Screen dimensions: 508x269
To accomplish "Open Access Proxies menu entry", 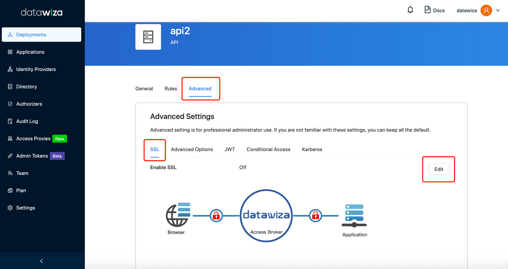I will coord(33,139).
